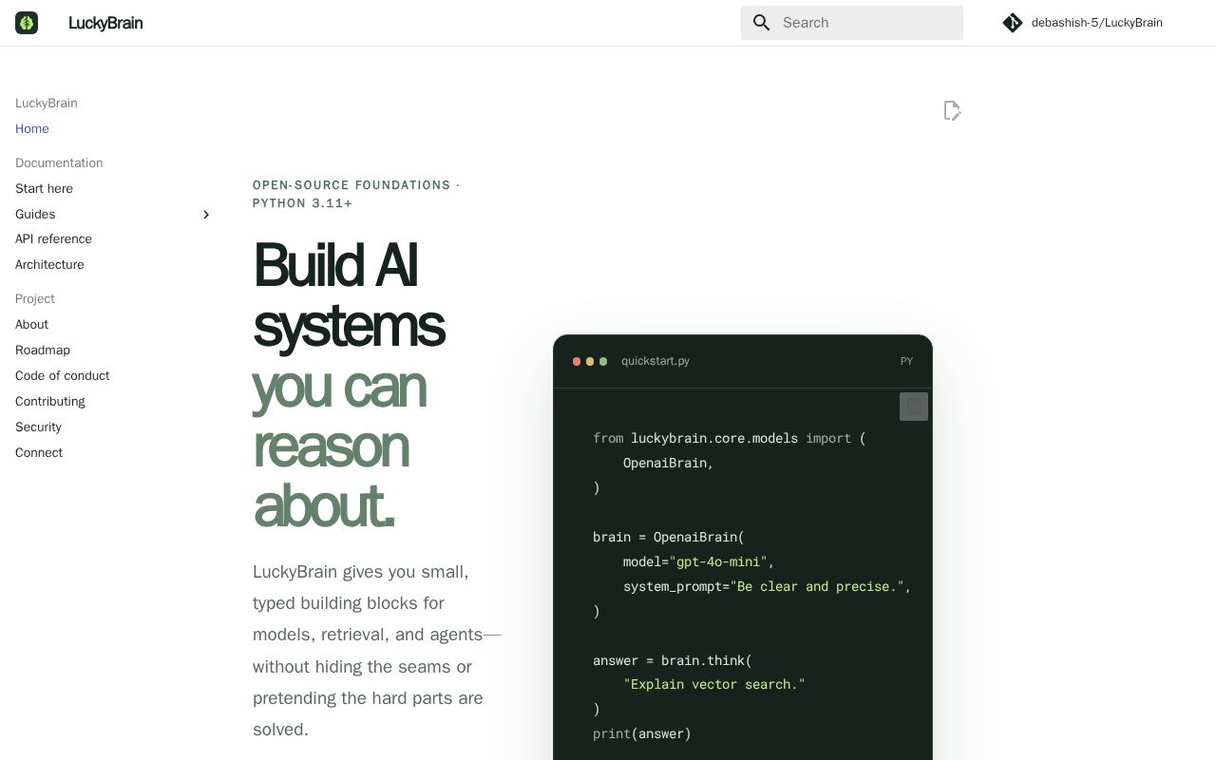Click the "brain = OpenaiBrain(" code line

pos(669,537)
